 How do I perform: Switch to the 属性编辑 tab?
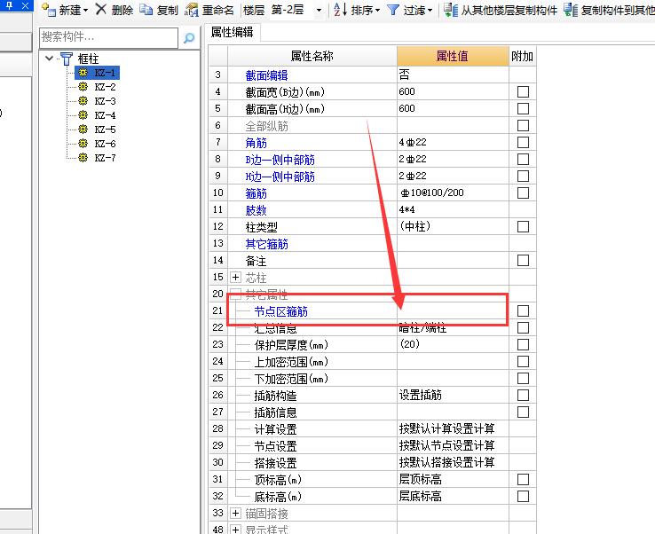tap(233, 32)
